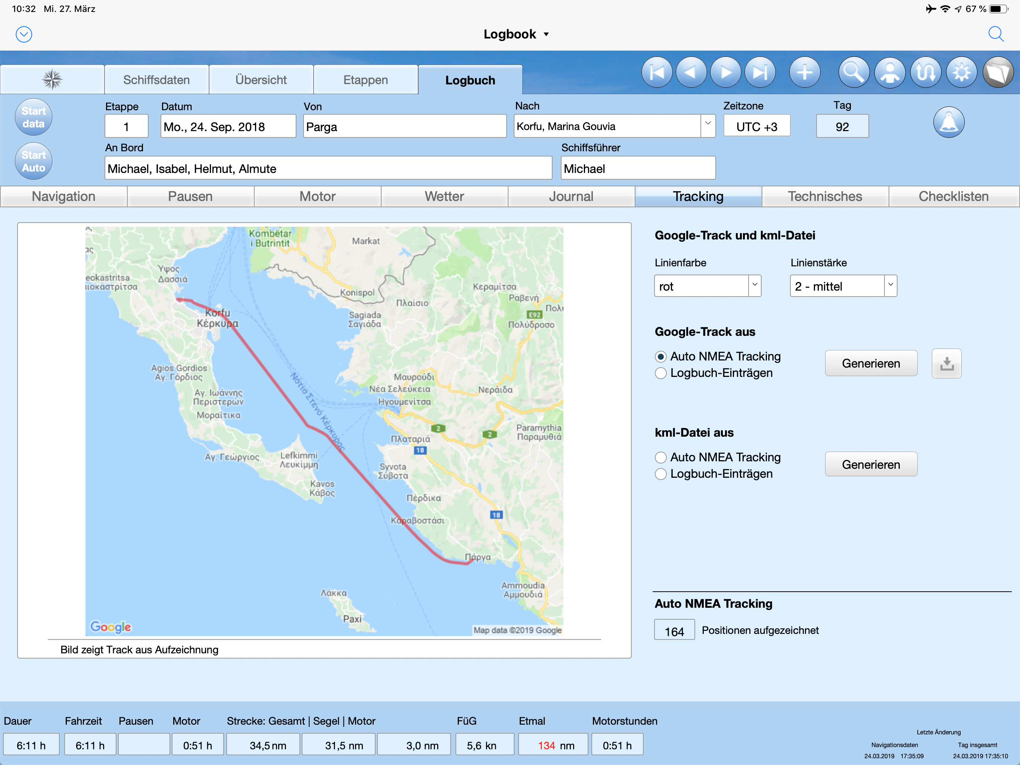Click the Segel distance 31,5 nm
The image size is (1020, 765).
(339, 745)
